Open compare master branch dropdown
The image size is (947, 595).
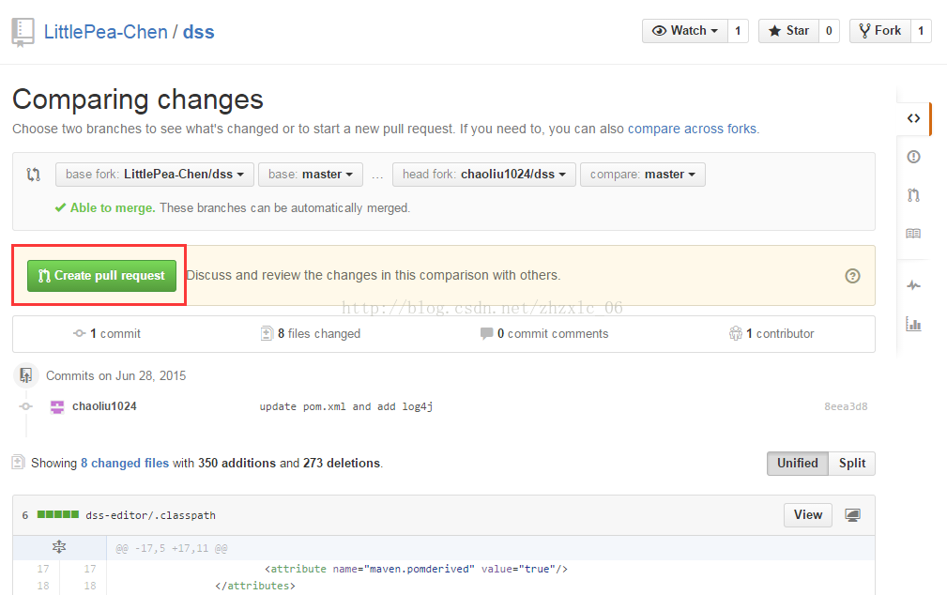coord(643,175)
